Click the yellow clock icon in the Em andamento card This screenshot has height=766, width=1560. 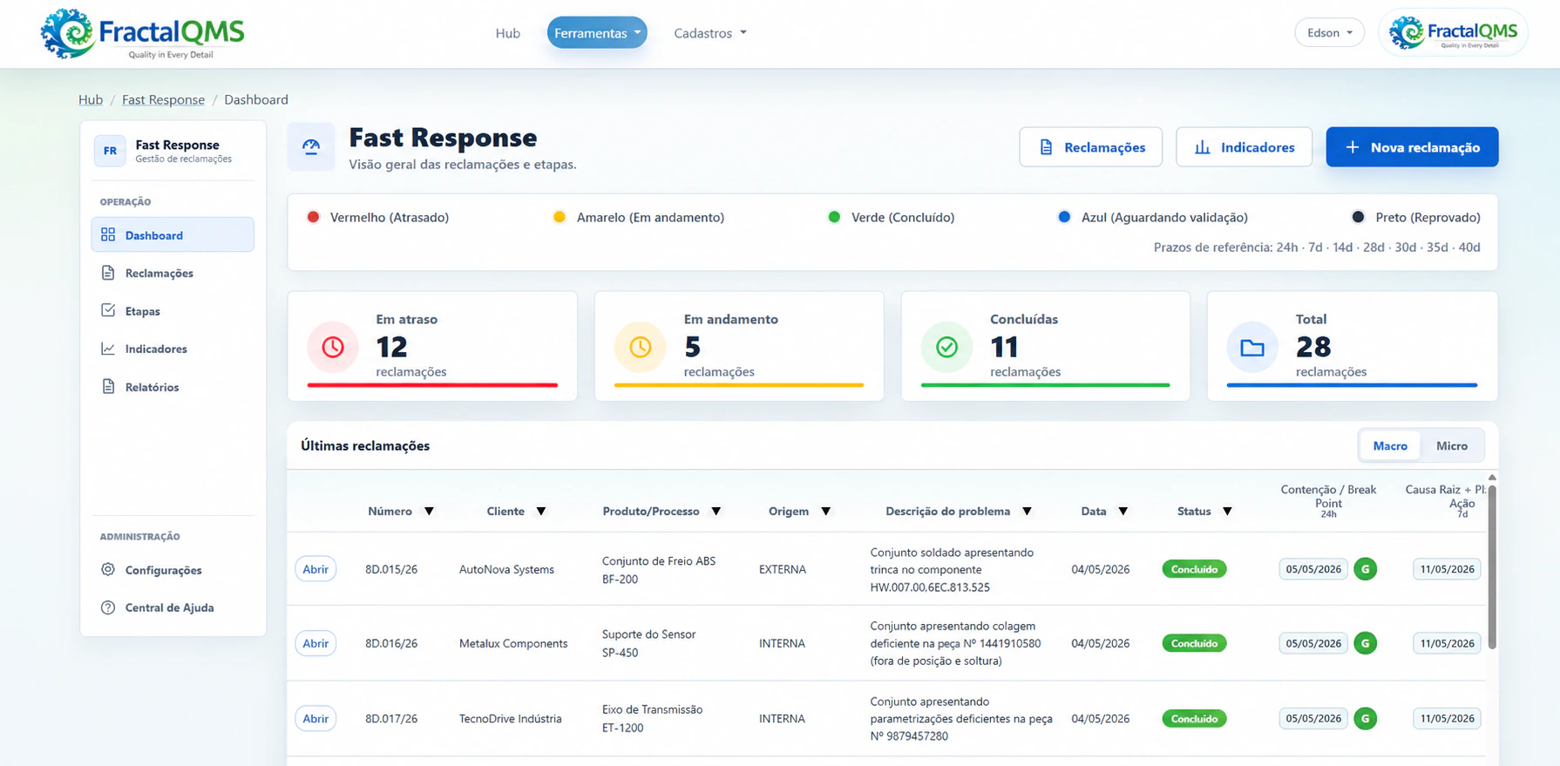(640, 347)
